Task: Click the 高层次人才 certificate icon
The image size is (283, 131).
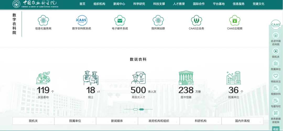Action: (x=138, y=78)
